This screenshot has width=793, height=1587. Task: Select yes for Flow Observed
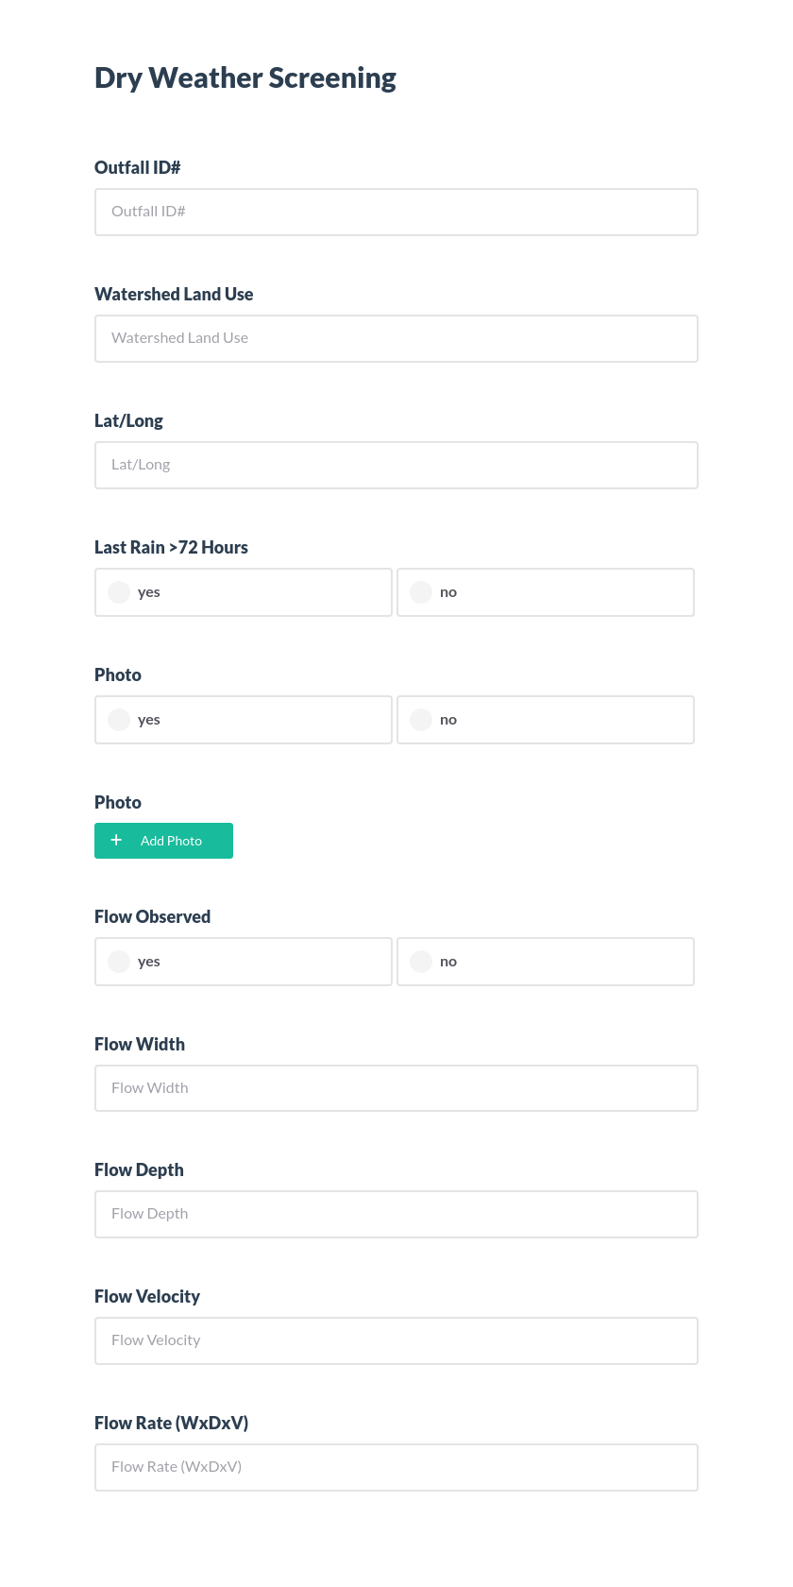(x=119, y=961)
